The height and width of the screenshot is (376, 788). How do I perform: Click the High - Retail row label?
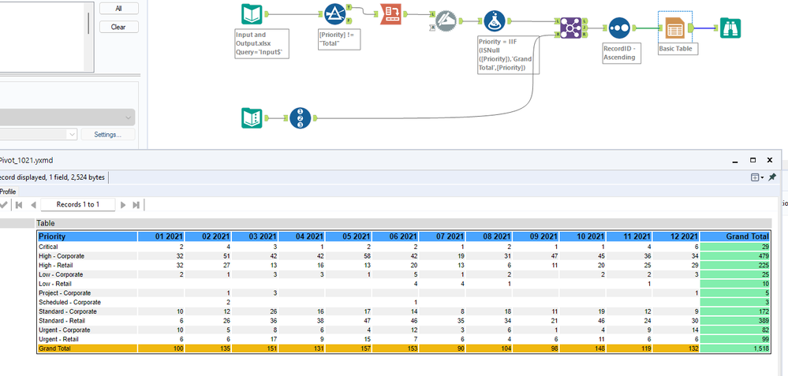click(x=57, y=265)
